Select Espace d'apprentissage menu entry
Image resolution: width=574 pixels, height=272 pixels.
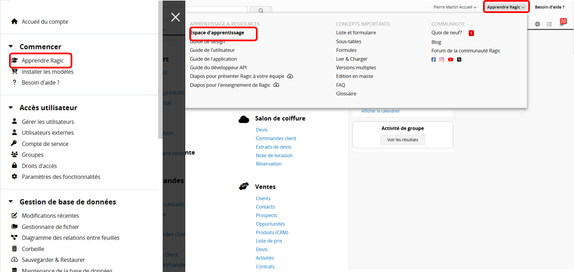(x=218, y=33)
